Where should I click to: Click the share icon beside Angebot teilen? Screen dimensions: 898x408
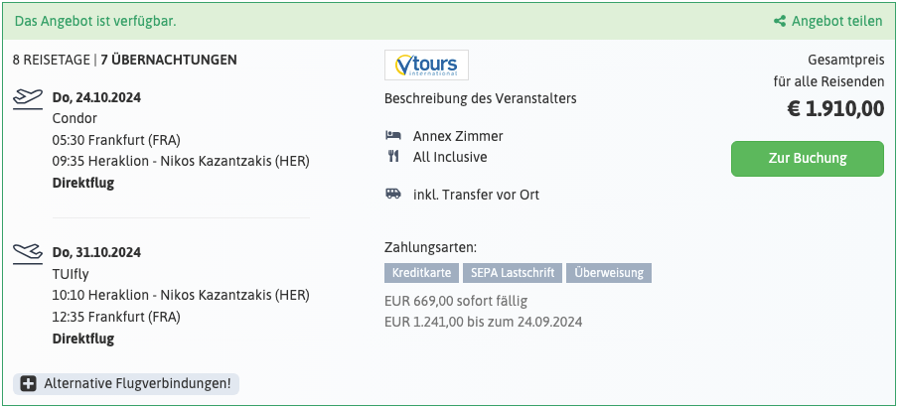tap(780, 21)
